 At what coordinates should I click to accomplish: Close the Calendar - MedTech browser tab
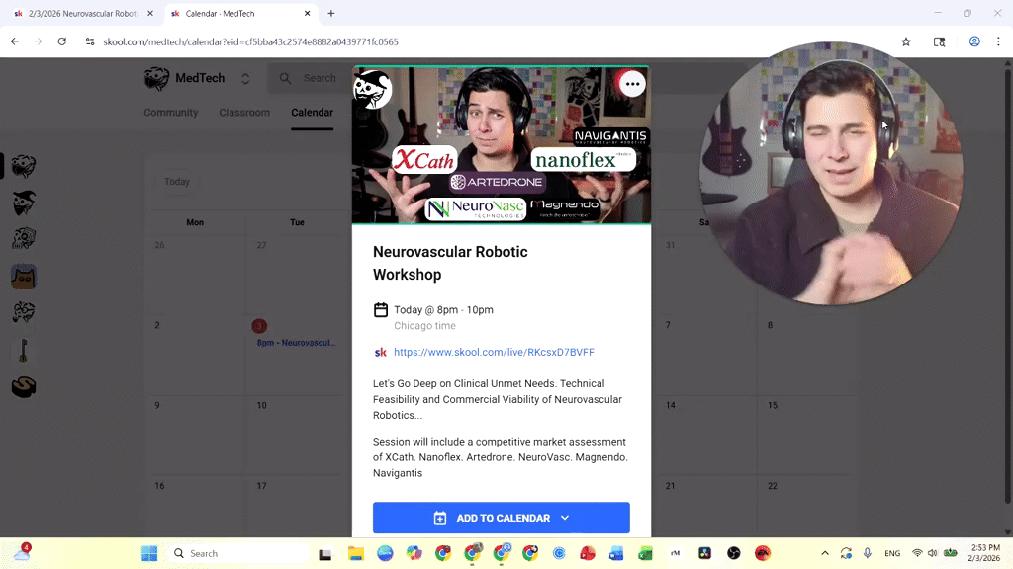coord(307,13)
